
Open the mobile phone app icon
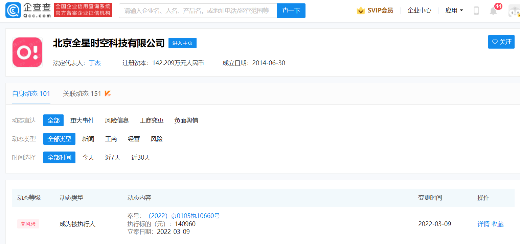(476, 11)
